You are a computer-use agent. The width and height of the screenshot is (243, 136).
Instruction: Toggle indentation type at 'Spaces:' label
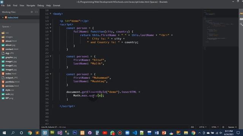click(231, 127)
